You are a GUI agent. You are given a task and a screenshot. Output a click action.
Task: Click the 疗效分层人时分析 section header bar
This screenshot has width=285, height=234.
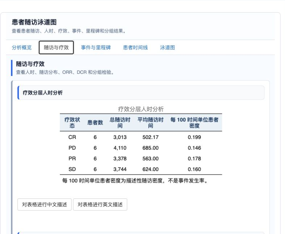coord(141,93)
